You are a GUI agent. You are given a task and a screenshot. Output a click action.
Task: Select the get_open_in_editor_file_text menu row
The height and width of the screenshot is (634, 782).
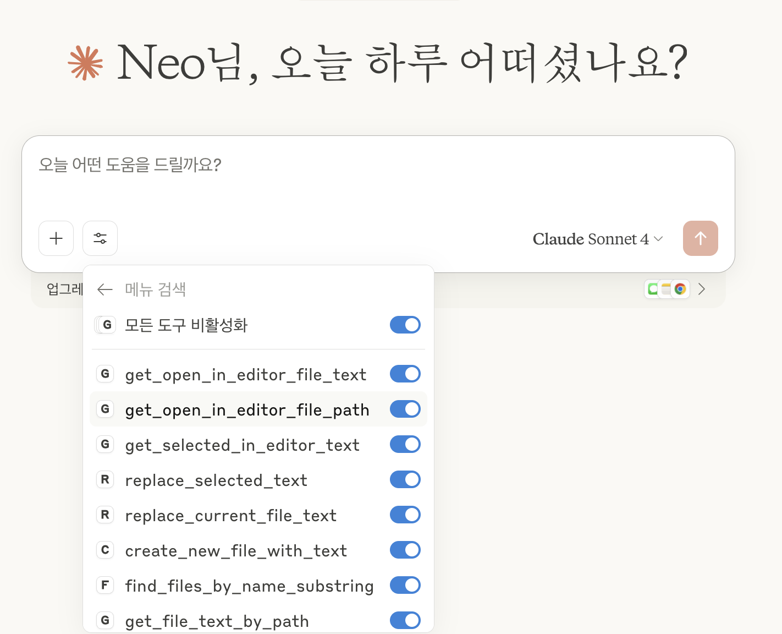tap(258, 374)
